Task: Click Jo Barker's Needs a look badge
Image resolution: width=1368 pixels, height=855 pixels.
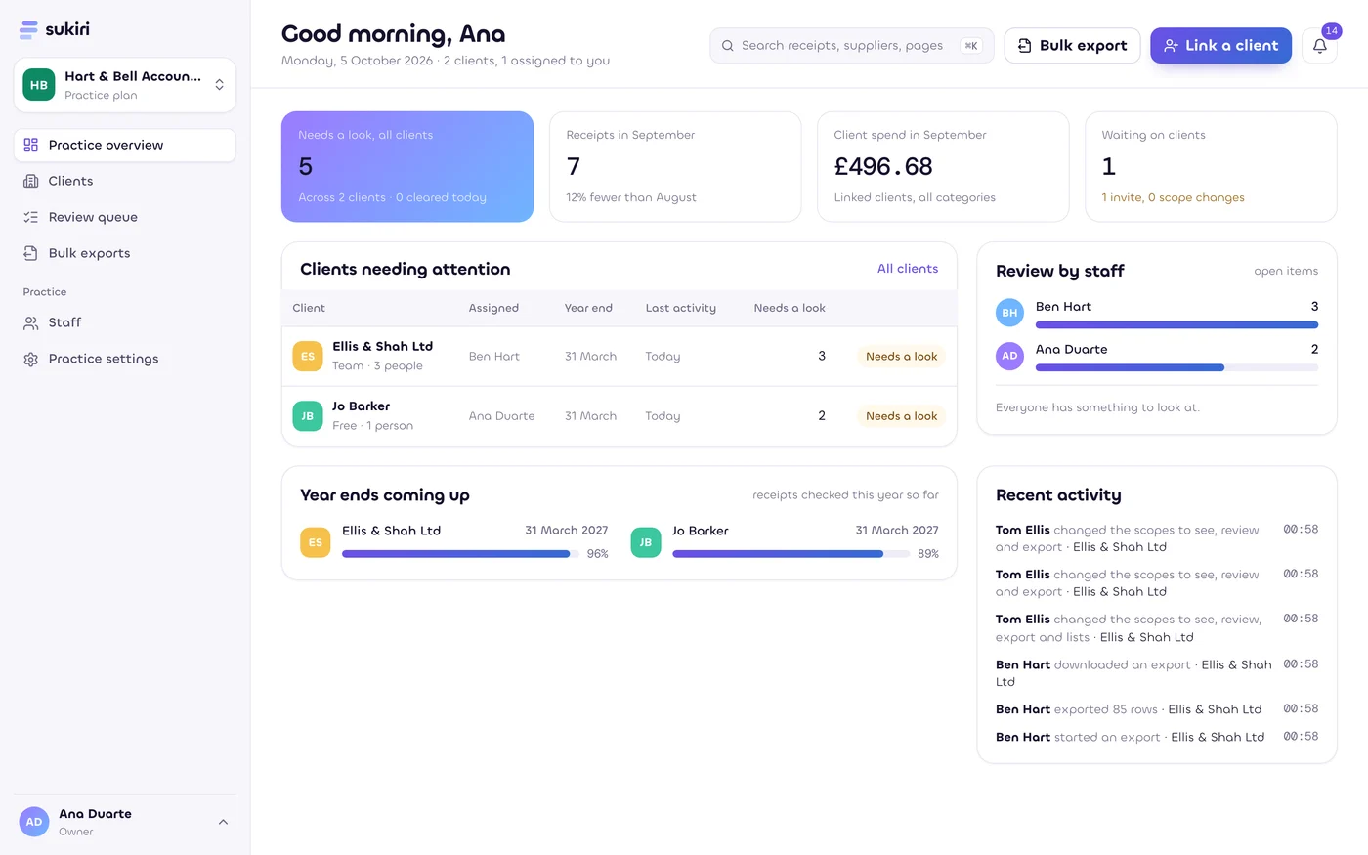Action: (x=901, y=416)
